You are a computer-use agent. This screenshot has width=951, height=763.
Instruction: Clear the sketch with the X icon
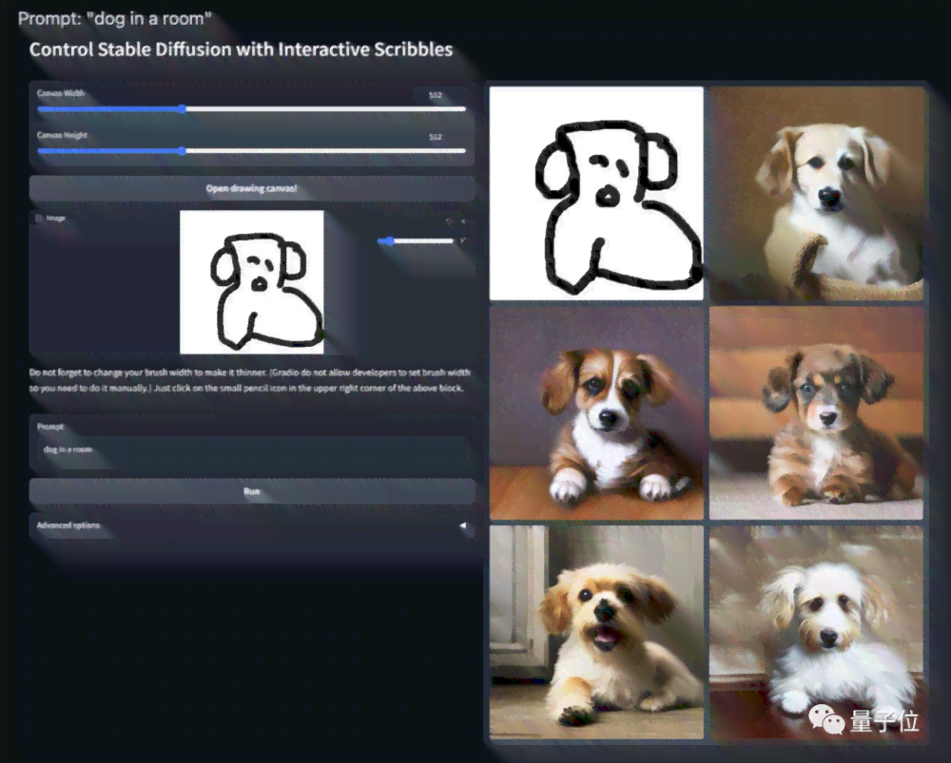click(x=464, y=221)
